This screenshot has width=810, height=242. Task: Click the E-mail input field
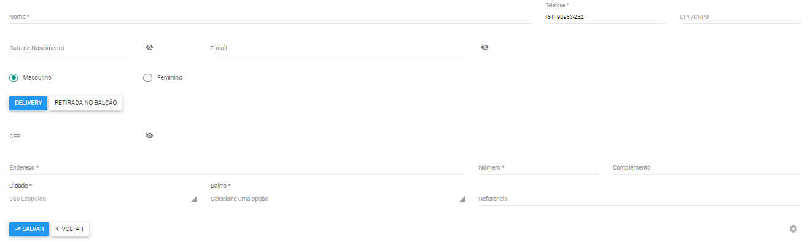[x=337, y=48]
